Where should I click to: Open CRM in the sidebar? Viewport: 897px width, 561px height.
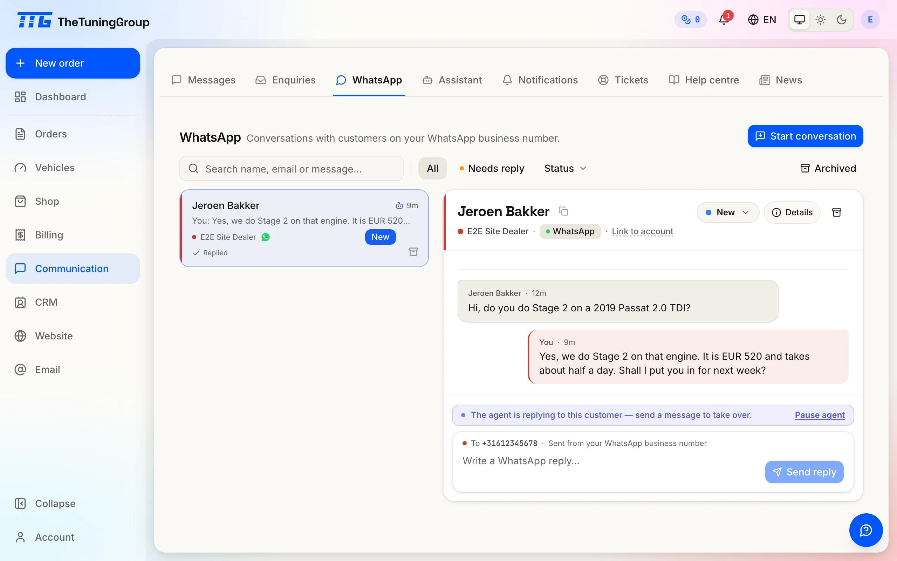point(73,302)
